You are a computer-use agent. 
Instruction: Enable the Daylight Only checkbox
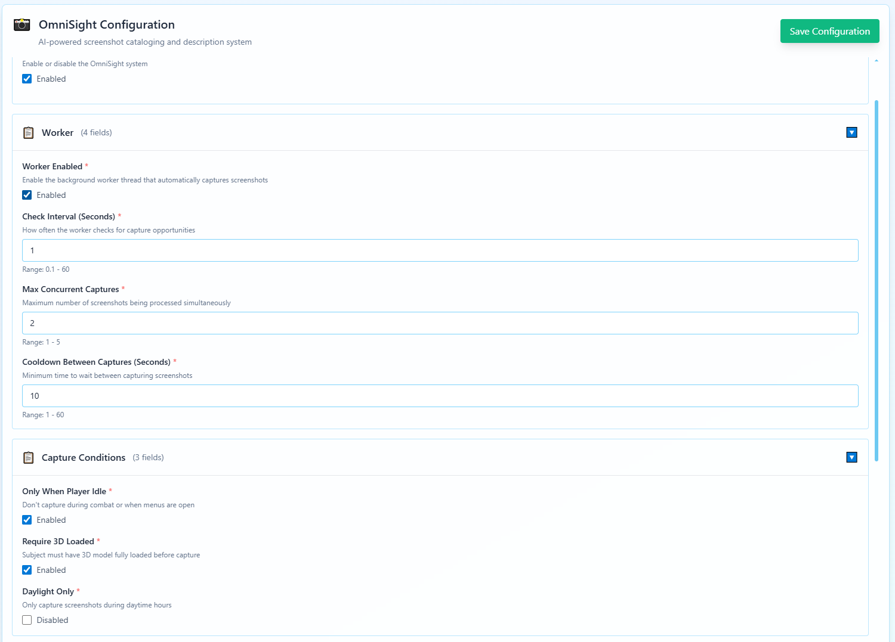27,620
